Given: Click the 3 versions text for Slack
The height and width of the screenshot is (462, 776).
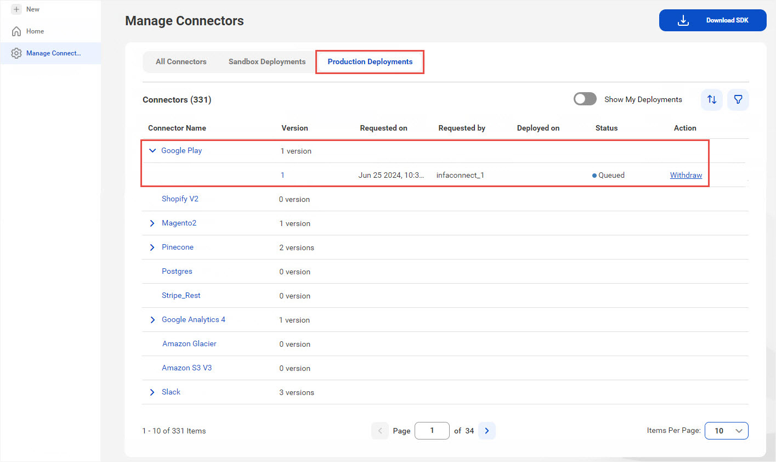Looking at the screenshot, I should 297,392.
